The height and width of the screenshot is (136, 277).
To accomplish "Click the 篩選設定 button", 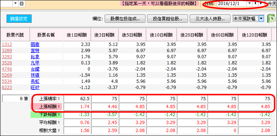I will pos(19,18).
